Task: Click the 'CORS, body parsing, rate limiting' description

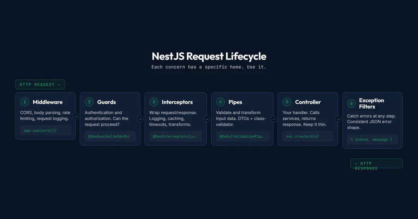Action: tap(45, 115)
